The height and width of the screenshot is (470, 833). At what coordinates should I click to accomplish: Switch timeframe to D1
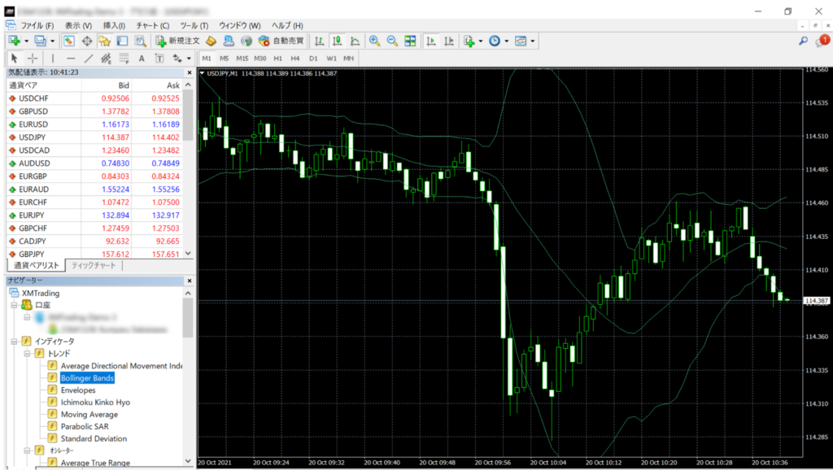(313, 59)
